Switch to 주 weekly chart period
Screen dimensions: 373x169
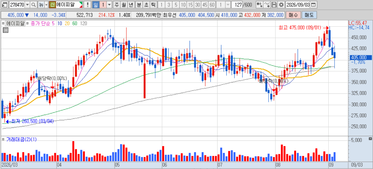116,5
